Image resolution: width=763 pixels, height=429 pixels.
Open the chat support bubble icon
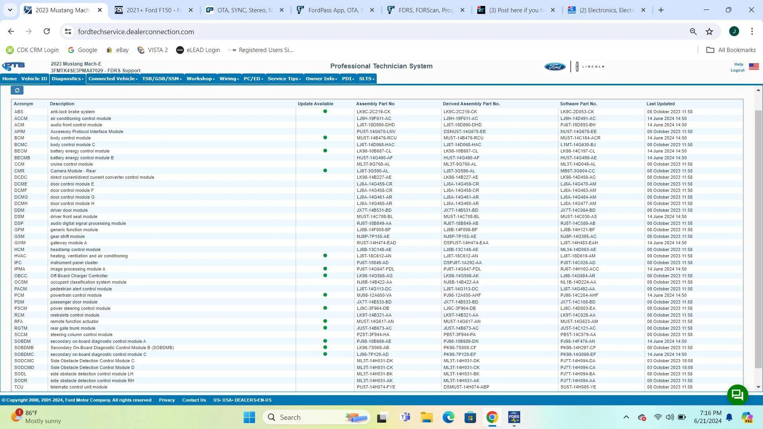click(738, 395)
